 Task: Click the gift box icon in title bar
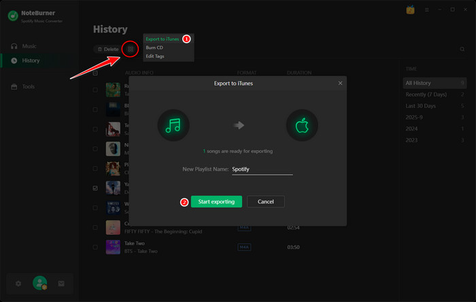[x=410, y=10]
